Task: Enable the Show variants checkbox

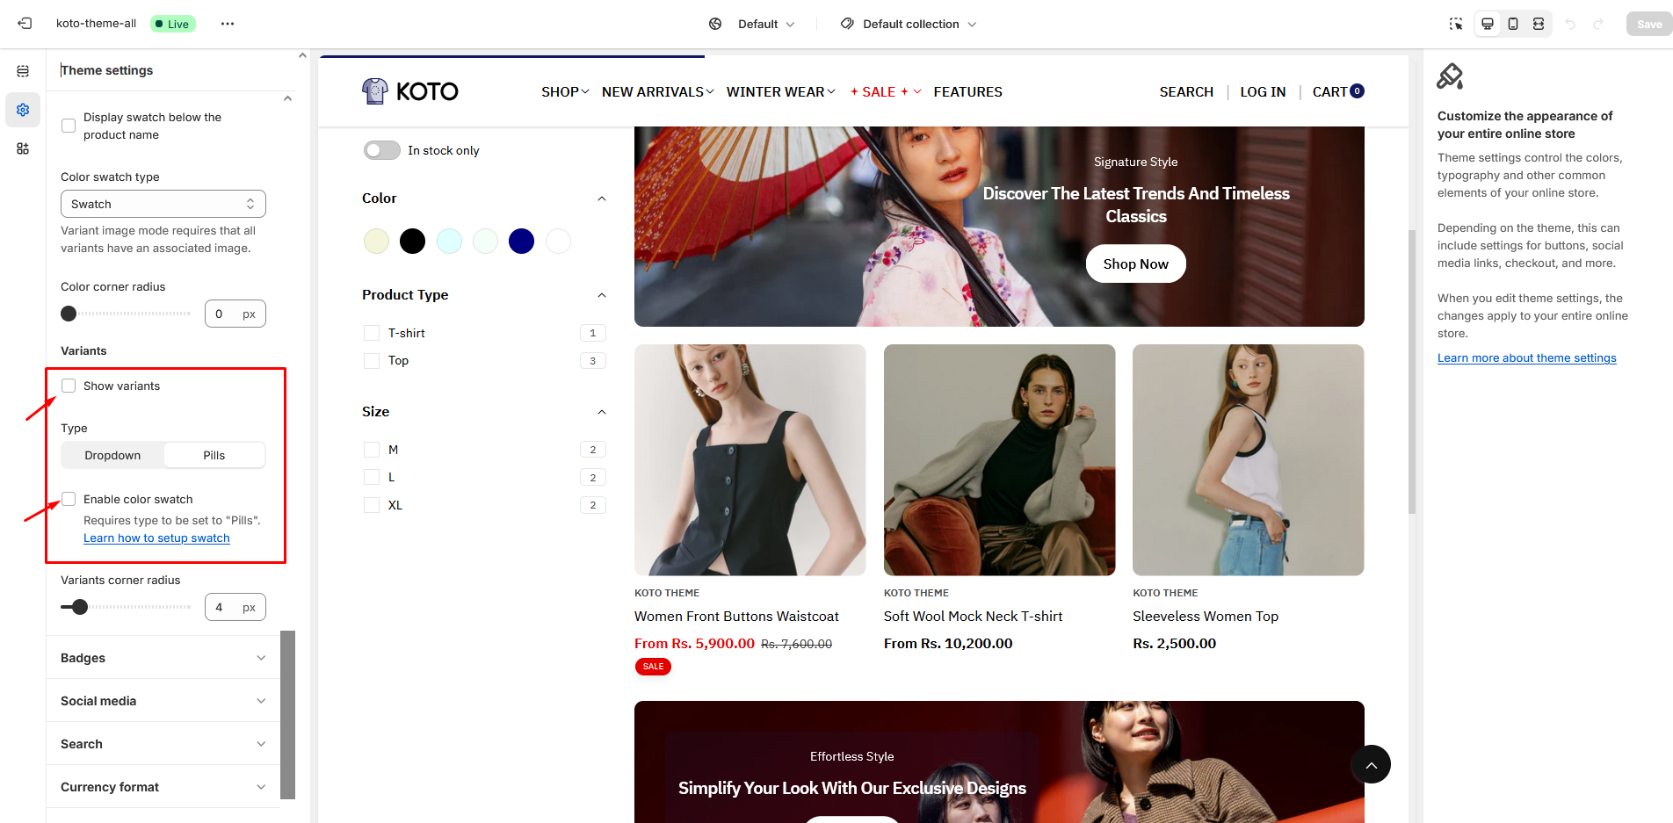Action: click(x=69, y=386)
